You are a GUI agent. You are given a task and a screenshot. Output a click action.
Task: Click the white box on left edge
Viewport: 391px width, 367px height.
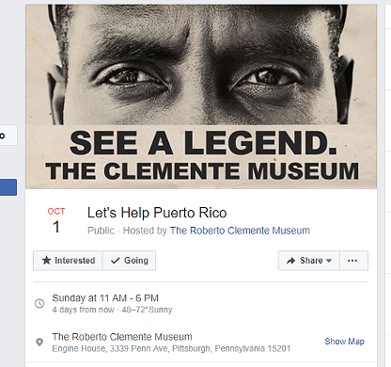(x=8, y=136)
